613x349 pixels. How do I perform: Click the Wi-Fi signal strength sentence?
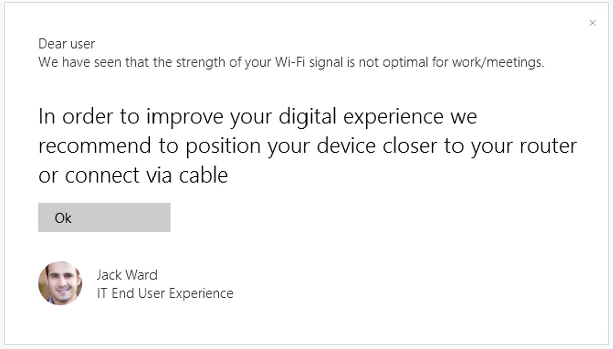point(291,63)
